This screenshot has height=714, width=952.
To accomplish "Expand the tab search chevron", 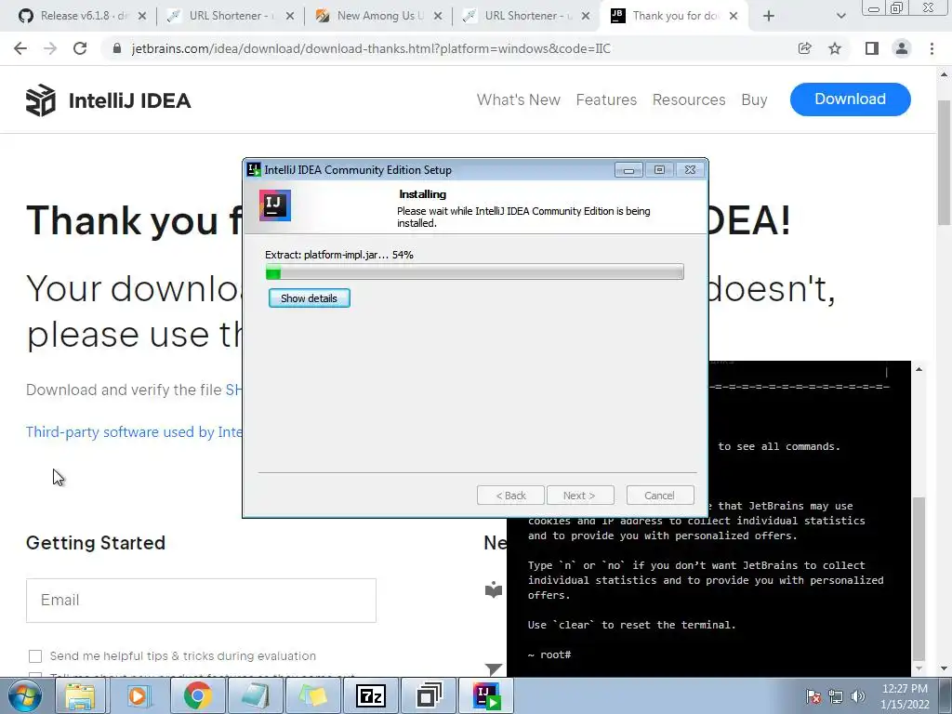I will (x=840, y=17).
